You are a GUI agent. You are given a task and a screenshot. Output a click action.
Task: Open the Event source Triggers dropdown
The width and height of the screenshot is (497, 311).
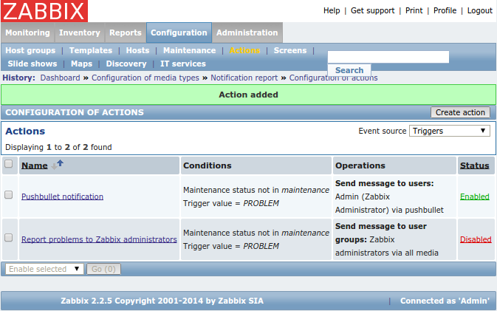pyautogui.click(x=450, y=131)
